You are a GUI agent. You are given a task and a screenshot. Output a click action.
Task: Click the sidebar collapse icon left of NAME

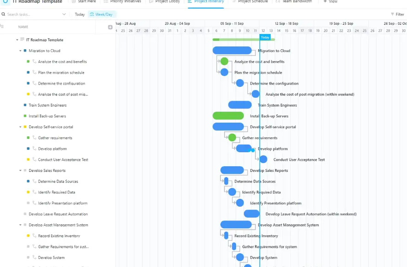(x=2, y=26)
